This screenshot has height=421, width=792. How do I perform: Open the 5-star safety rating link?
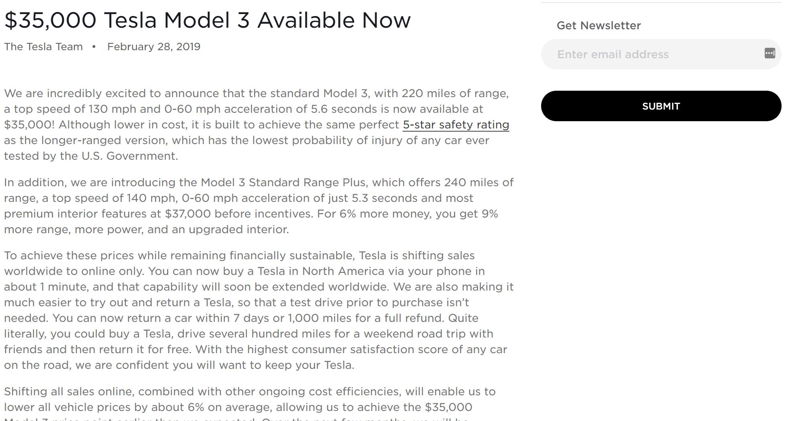tap(456, 125)
